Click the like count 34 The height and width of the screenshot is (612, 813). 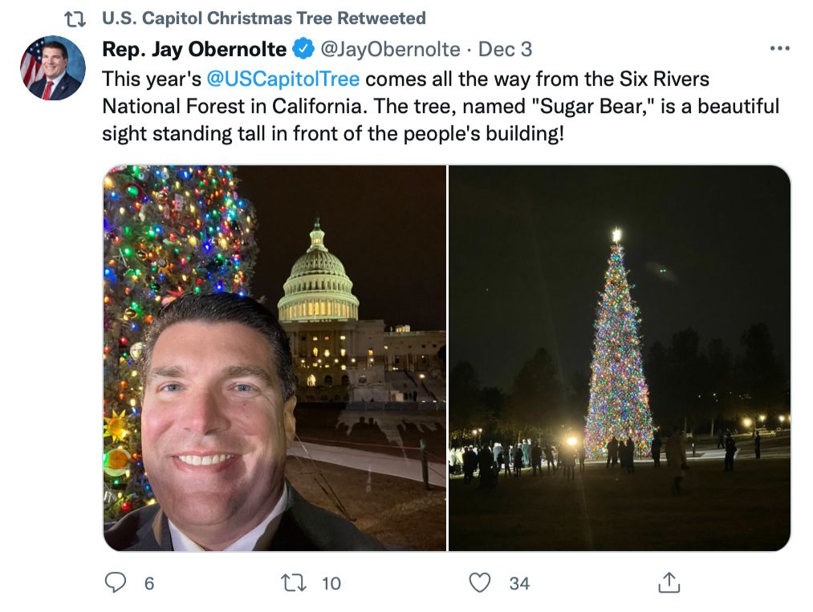coord(519,583)
